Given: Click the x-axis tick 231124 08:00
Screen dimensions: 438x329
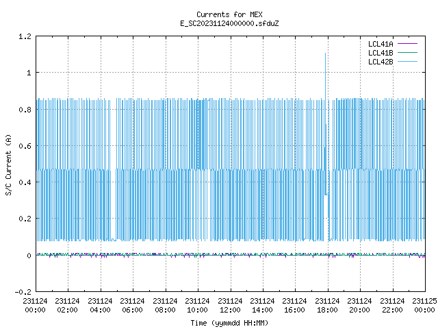Looking at the screenshot, I should pyautogui.click(x=165, y=306).
